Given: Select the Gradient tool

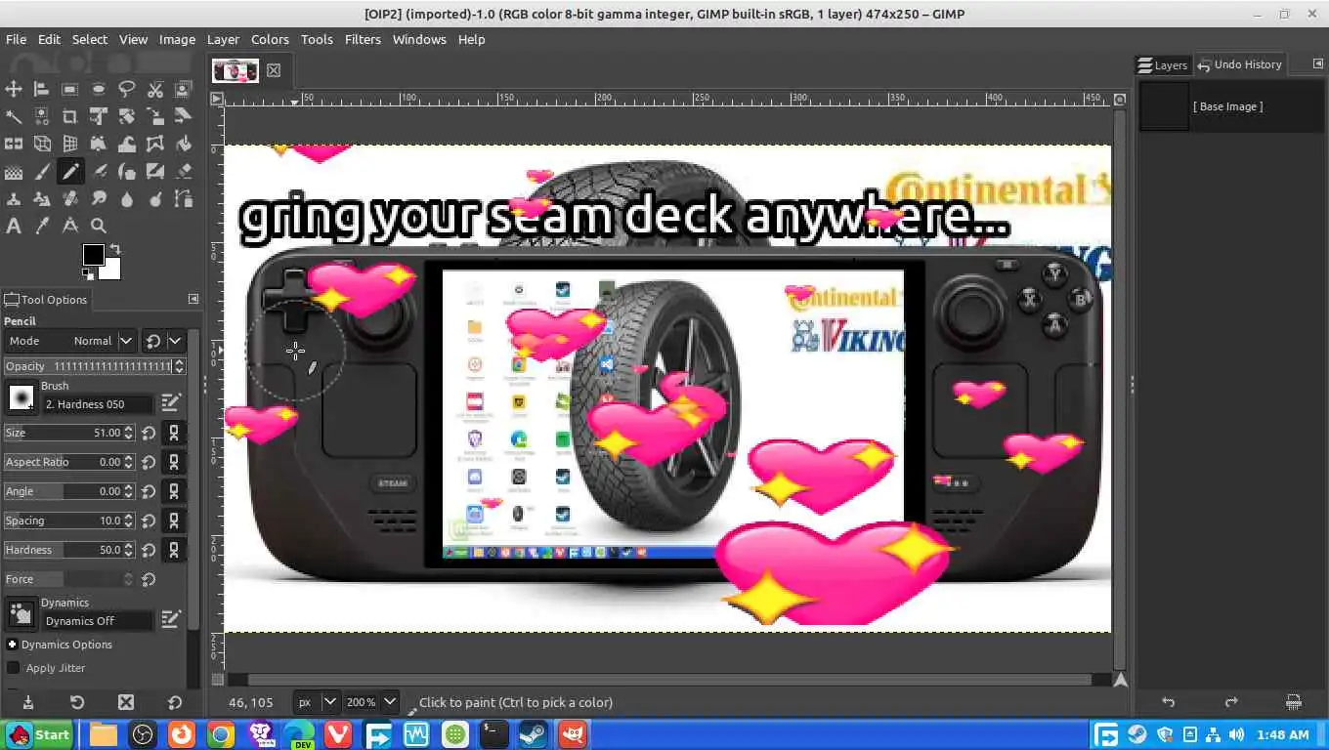Looking at the screenshot, I should coord(14,172).
